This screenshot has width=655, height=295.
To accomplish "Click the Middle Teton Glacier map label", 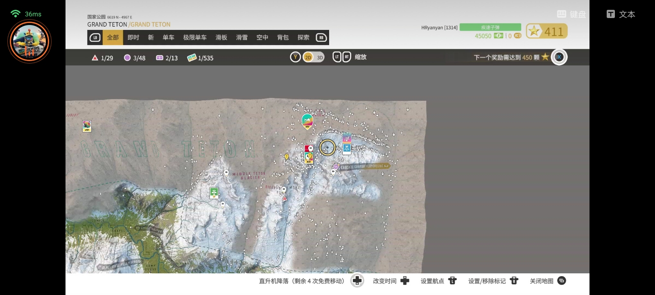I will (249, 176).
